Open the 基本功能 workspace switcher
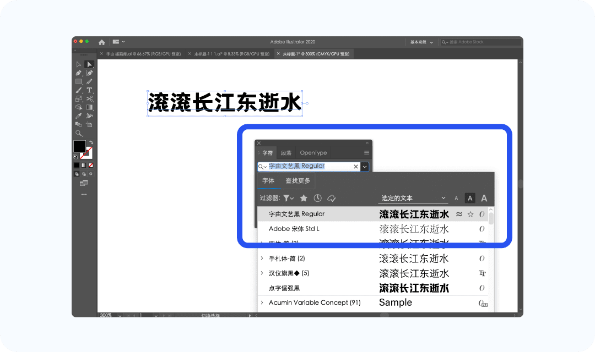 click(x=421, y=42)
